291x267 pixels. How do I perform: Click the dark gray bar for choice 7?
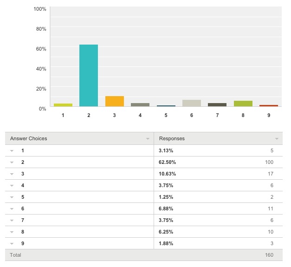[x=217, y=104]
